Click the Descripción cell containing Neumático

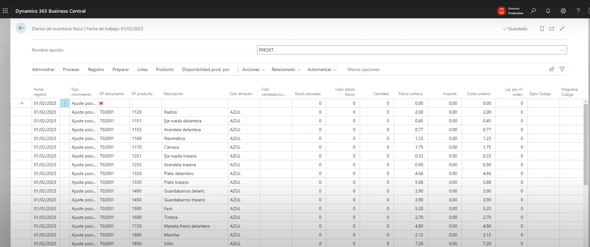pyautogui.click(x=175, y=139)
